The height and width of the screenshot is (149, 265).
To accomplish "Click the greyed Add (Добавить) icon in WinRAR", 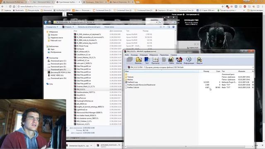I will (130, 60).
